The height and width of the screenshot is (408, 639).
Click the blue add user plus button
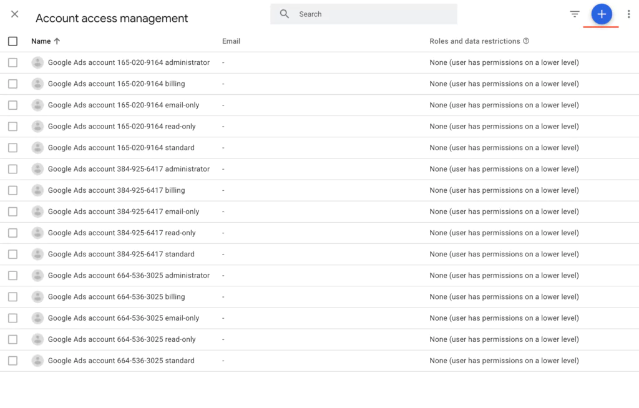tap(602, 14)
